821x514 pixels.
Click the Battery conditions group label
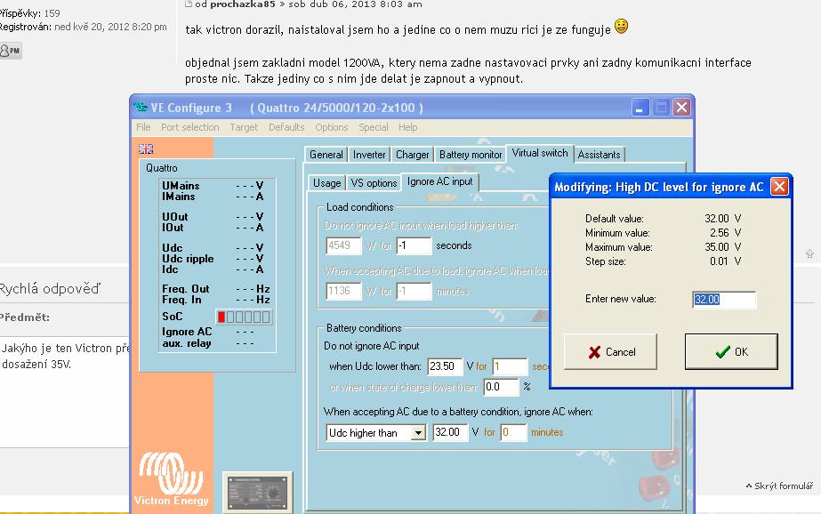tap(364, 328)
